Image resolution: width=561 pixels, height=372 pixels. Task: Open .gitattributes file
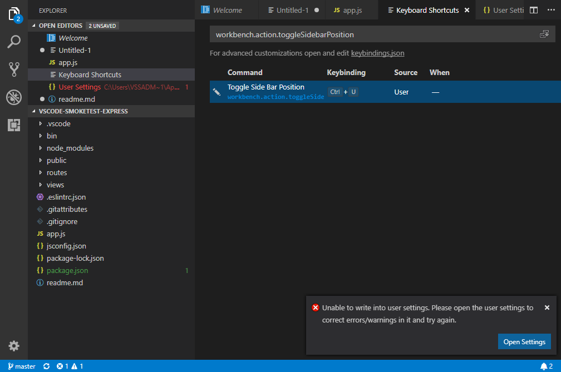[x=111, y=210]
